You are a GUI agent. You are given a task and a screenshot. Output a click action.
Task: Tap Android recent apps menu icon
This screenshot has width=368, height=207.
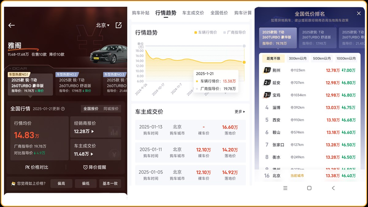285,188
